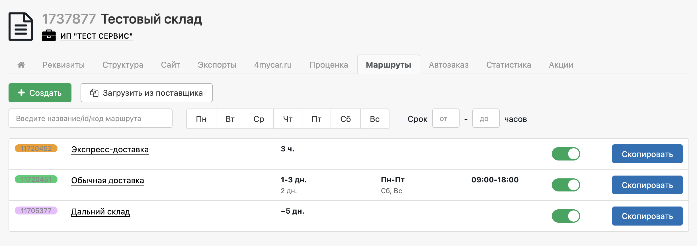Focus the route name search field
The width and height of the screenshot is (697, 246).
91,118
